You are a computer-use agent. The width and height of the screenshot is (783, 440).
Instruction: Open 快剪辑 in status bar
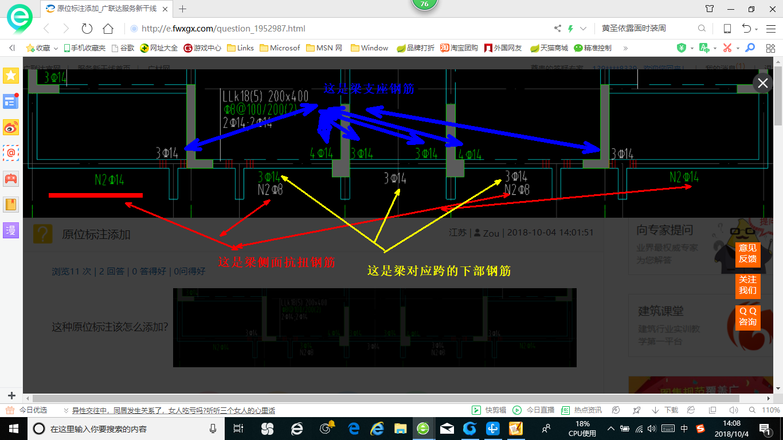click(x=489, y=410)
